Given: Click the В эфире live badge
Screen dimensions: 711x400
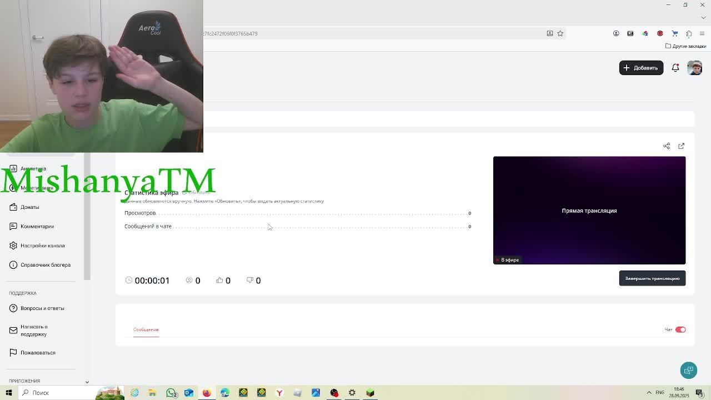Looking at the screenshot, I should pyautogui.click(x=507, y=259).
